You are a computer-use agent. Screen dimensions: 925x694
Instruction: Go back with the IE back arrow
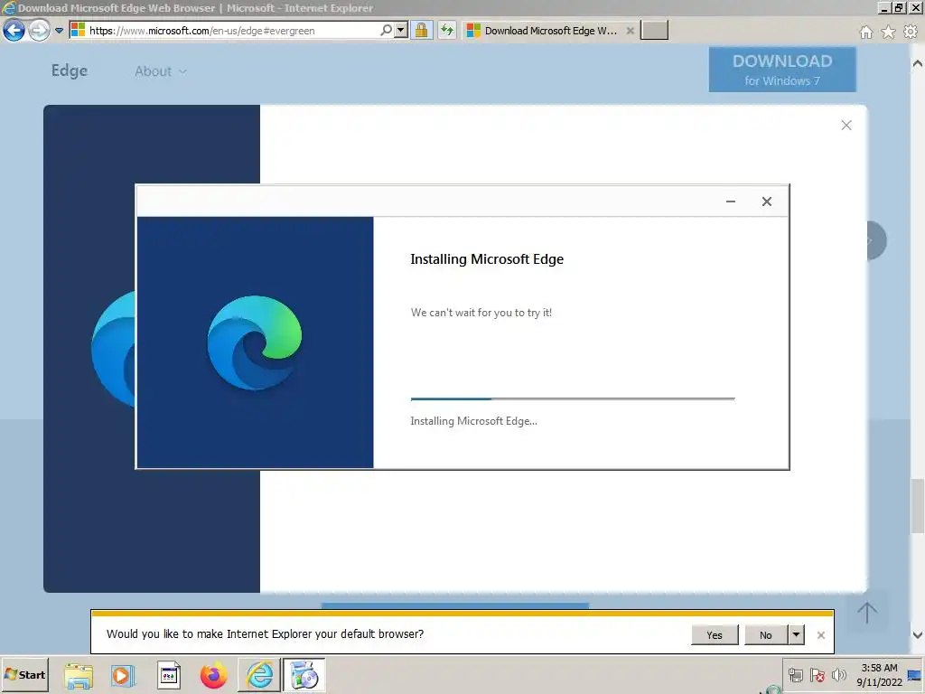click(14, 30)
